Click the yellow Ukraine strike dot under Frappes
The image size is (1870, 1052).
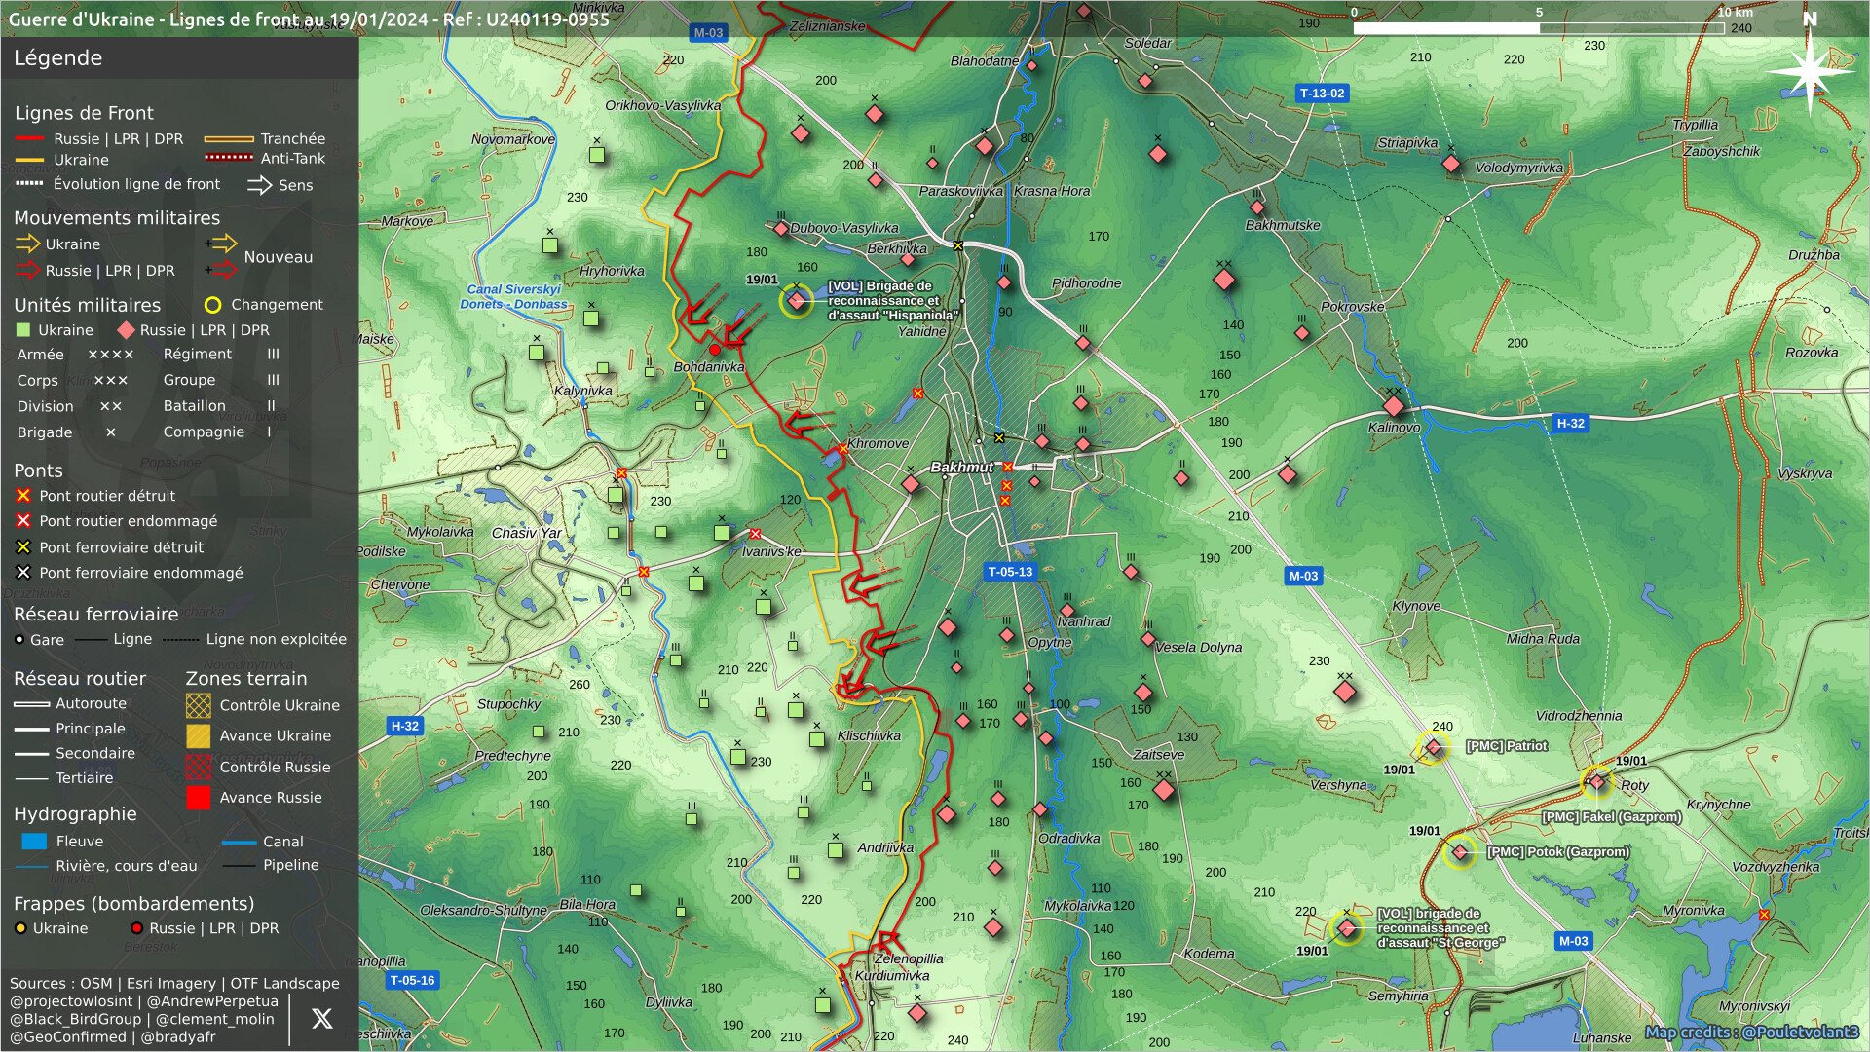coord(20,928)
